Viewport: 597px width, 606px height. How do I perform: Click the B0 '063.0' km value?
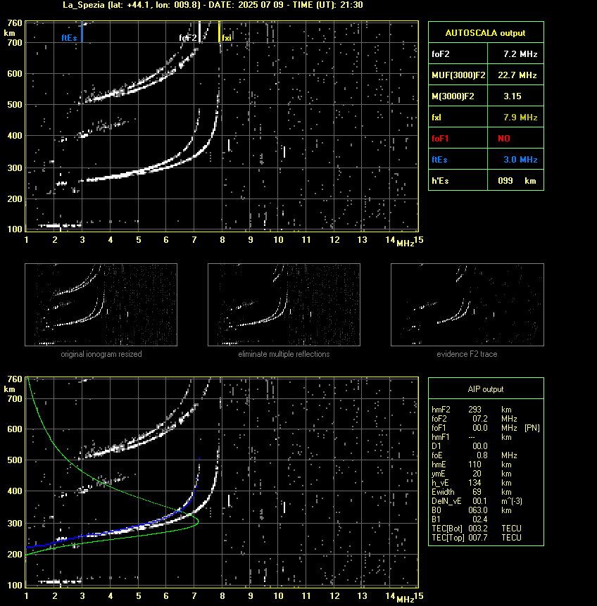(x=478, y=510)
